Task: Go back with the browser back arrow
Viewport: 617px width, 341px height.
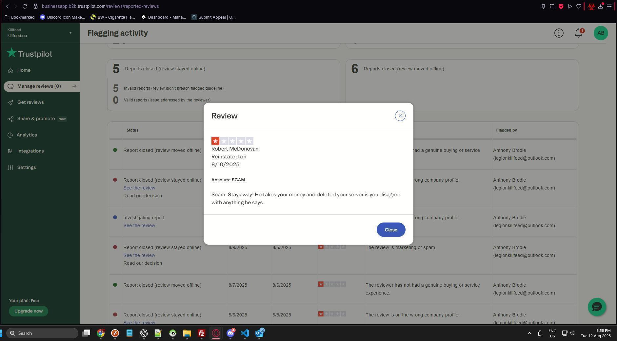Action: [7, 6]
